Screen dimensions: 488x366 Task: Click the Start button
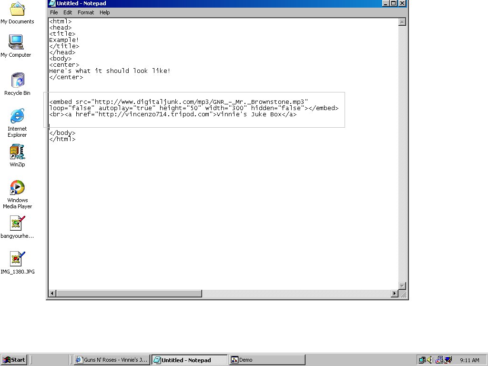pos(14,360)
